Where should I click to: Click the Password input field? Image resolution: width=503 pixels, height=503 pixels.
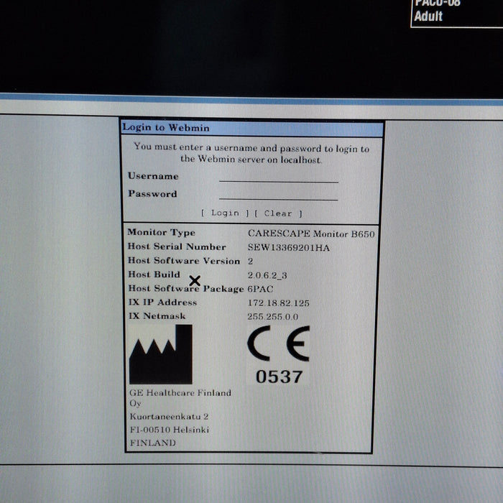pos(279,195)
